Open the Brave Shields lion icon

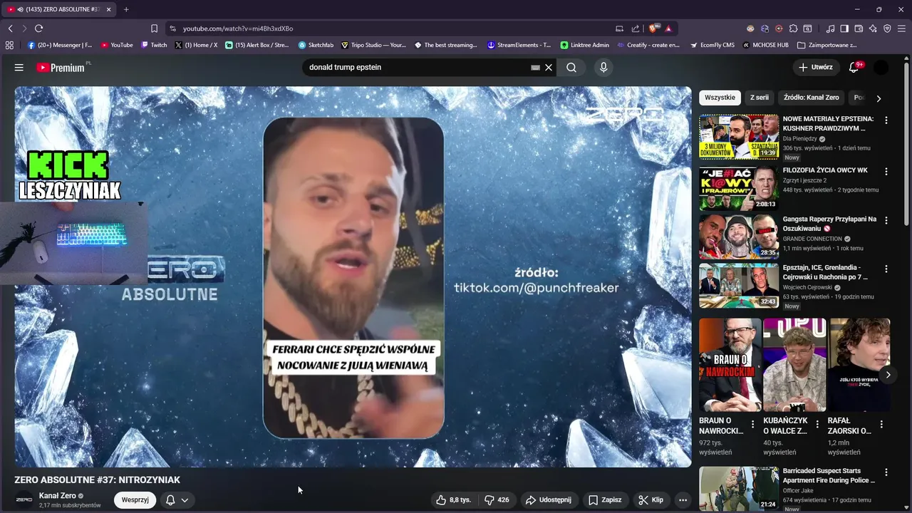653,28
